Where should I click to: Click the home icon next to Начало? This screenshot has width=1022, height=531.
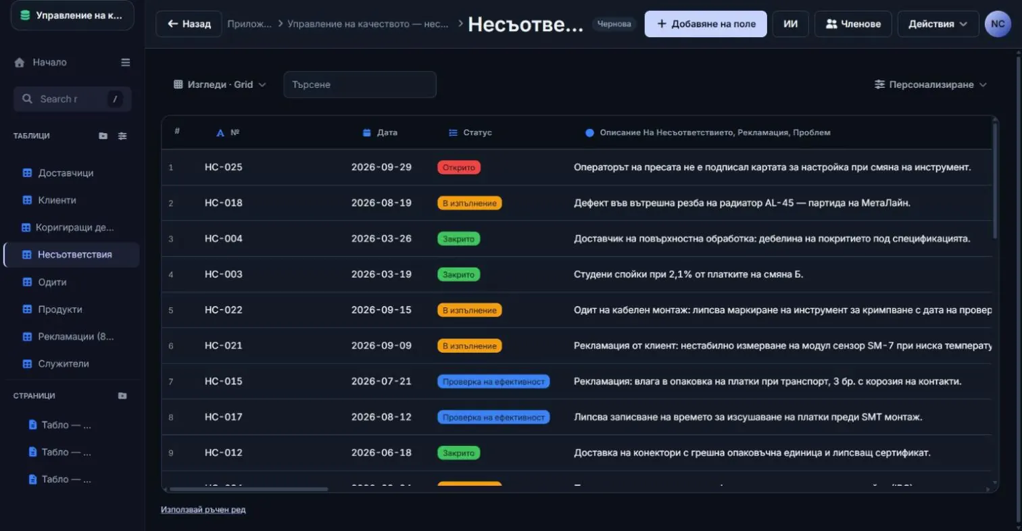point(20,62)
